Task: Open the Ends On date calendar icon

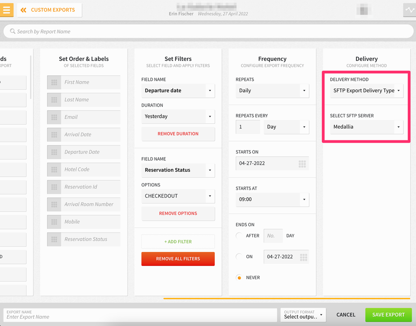Action: (303, 257)
